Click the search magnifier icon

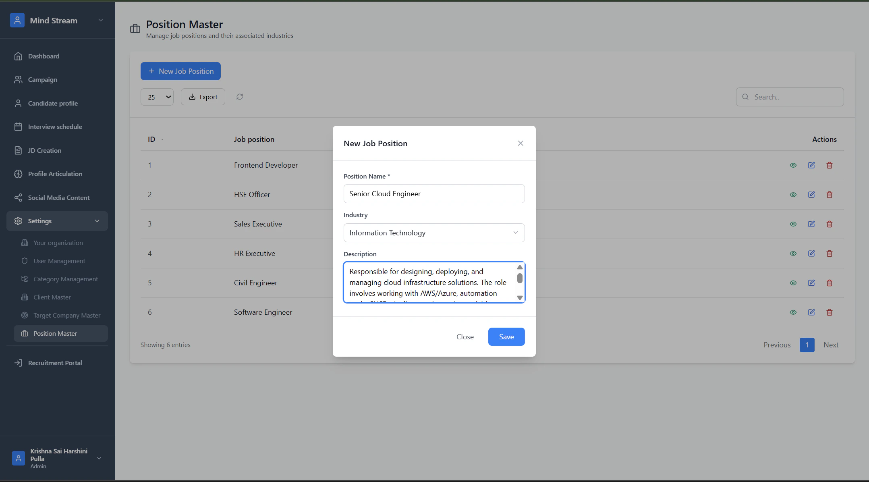click(745, 97)
